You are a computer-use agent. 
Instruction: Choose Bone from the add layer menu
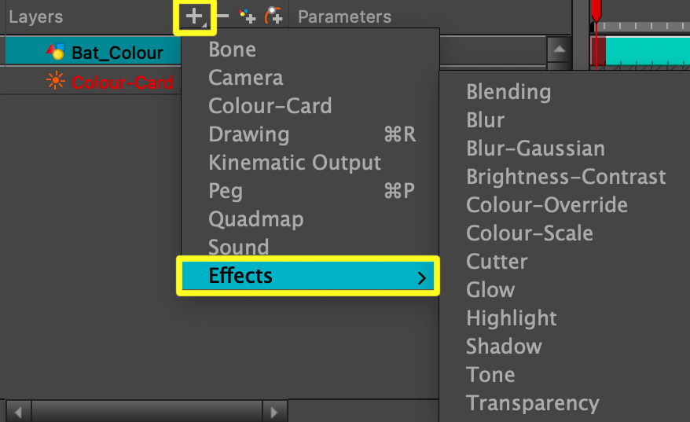point(232,50)
